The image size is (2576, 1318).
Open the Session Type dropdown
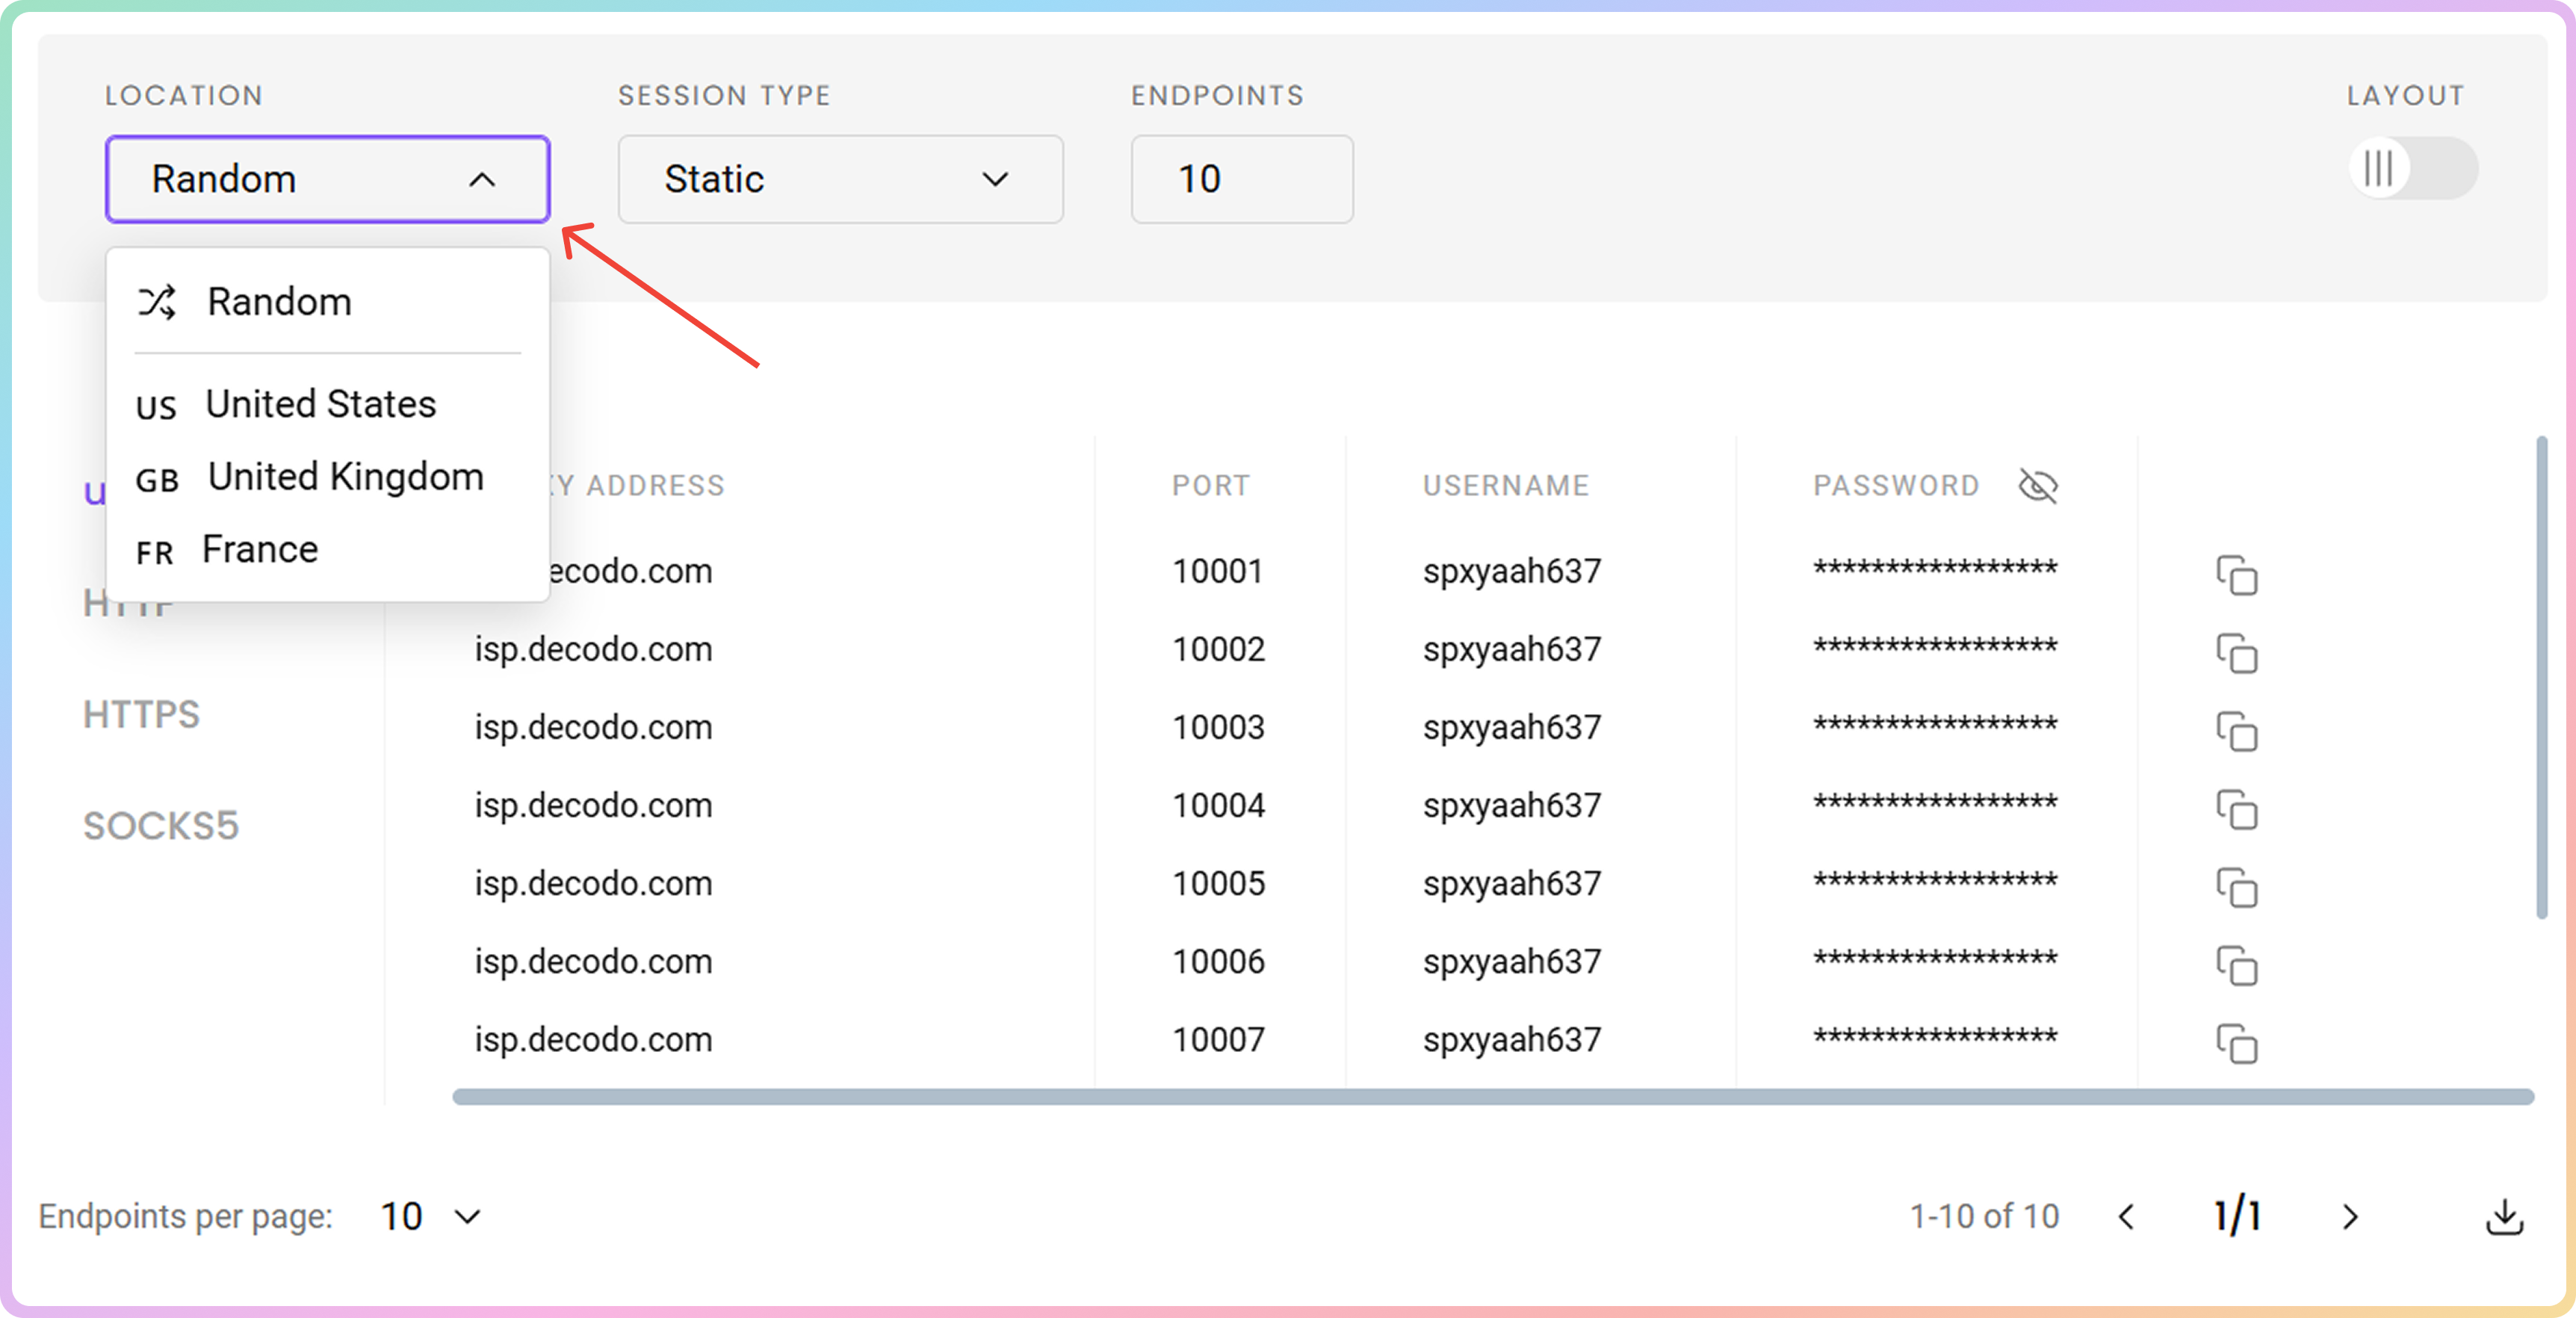point(839,179)
